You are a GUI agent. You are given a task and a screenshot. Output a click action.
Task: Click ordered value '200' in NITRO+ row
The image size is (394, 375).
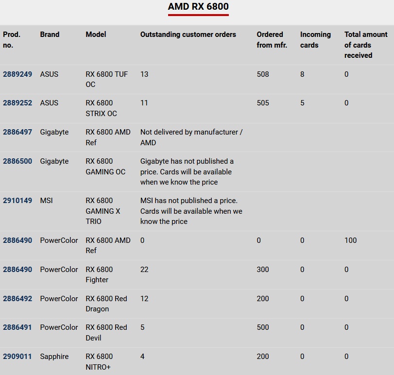click(x=263, y=357)
